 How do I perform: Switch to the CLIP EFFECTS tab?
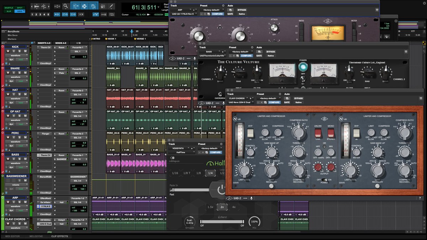(59, 236)
